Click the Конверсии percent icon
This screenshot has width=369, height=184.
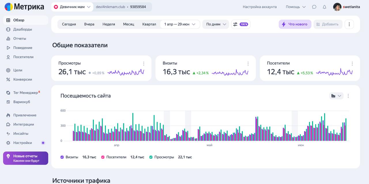click(x=8, y=79)
